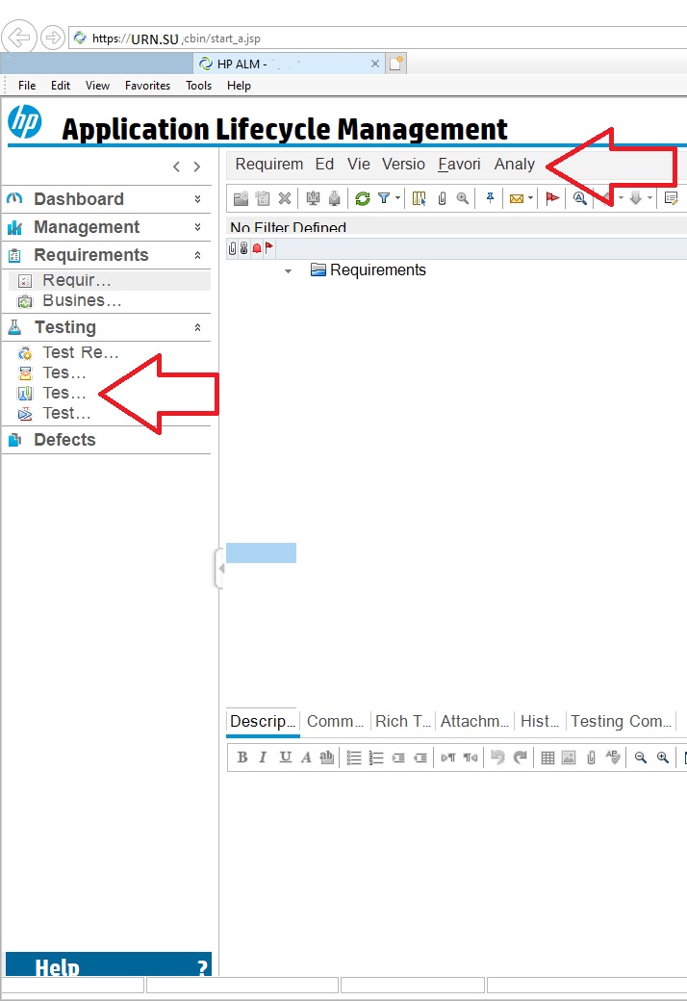Image resolution: width=687 pixels, height=1001 pixels.
Task: Open the Filter dropdown arrow
Action: click(x=397, y=198)
